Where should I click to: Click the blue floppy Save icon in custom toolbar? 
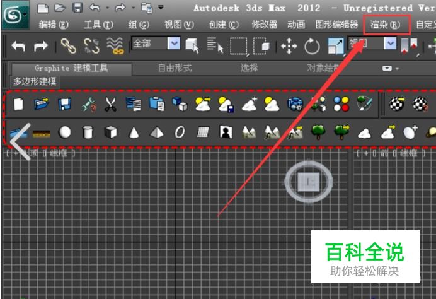(x=64, y=105)
